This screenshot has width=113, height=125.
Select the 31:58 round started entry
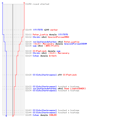37,4
